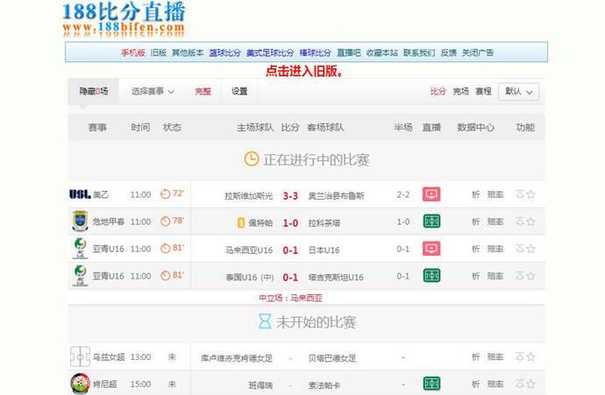
Task: Click the USL league logo
Action: [80, 194]
